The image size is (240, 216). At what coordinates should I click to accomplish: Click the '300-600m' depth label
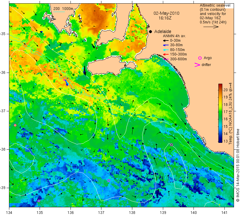coord(178,59)
